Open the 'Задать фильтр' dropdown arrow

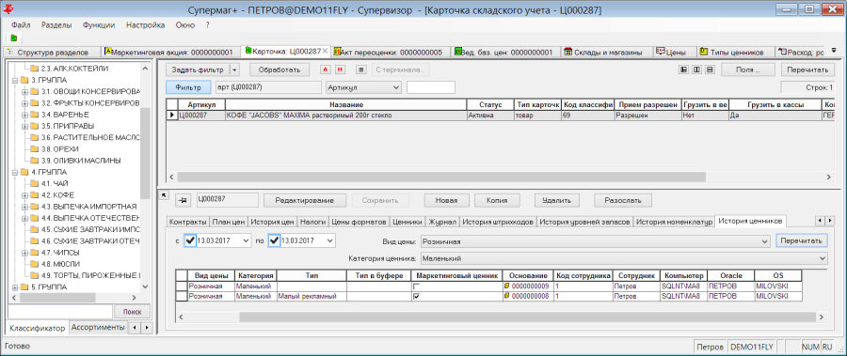click(x=234, y=70)
